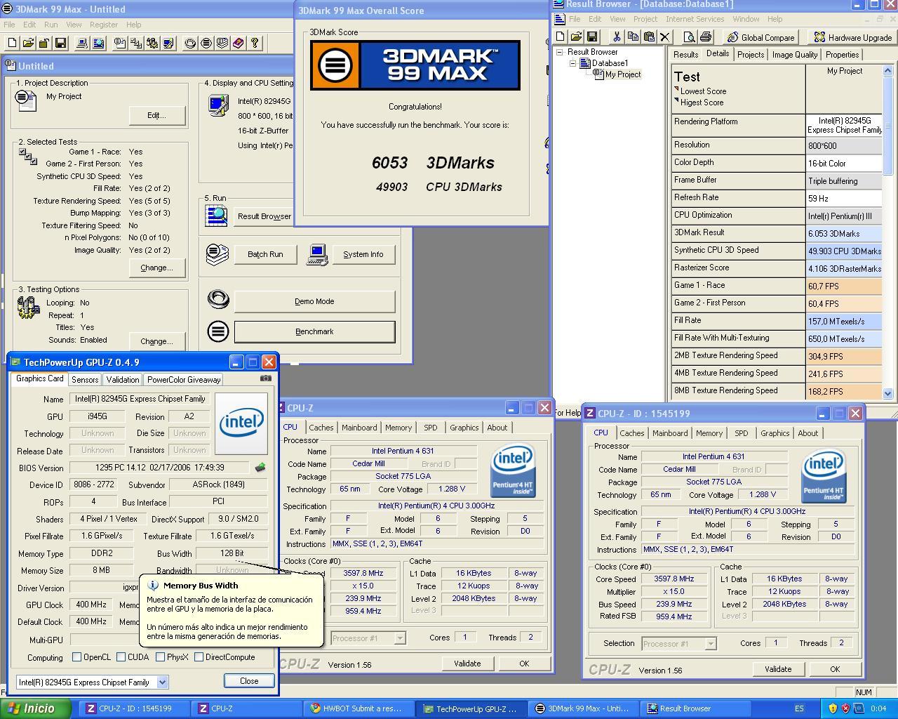Collapse the Result Browser tree root node
898x719 pixels.
[559, 52]
